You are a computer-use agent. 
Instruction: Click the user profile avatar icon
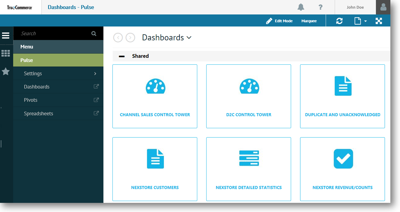[383, 7]
